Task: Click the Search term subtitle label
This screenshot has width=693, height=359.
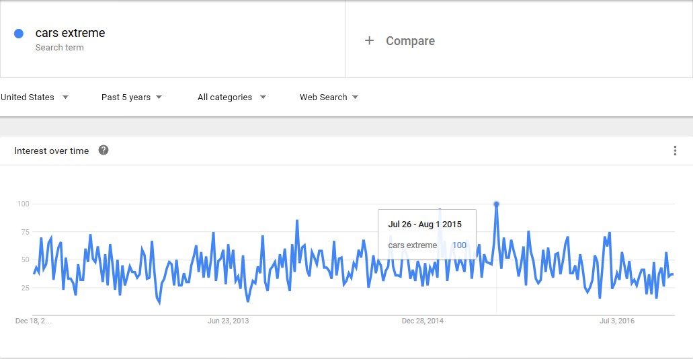Action: click(x=59, y=48)
